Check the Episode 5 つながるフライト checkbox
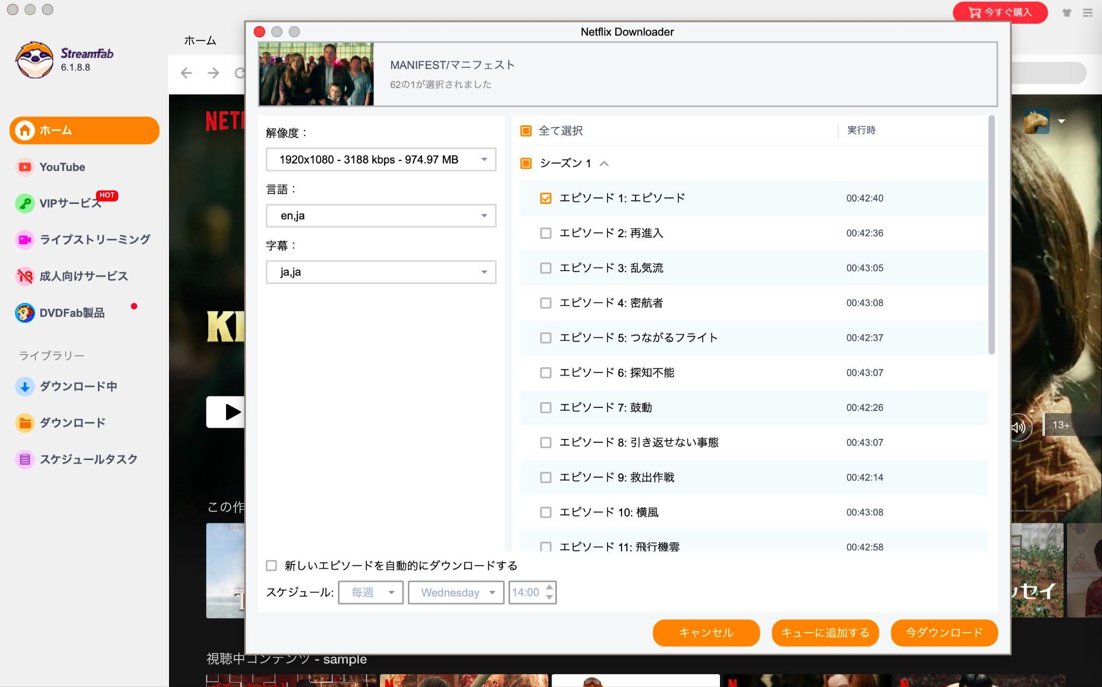The height and width of the screenshot is (687, 1102). (546, 338)
